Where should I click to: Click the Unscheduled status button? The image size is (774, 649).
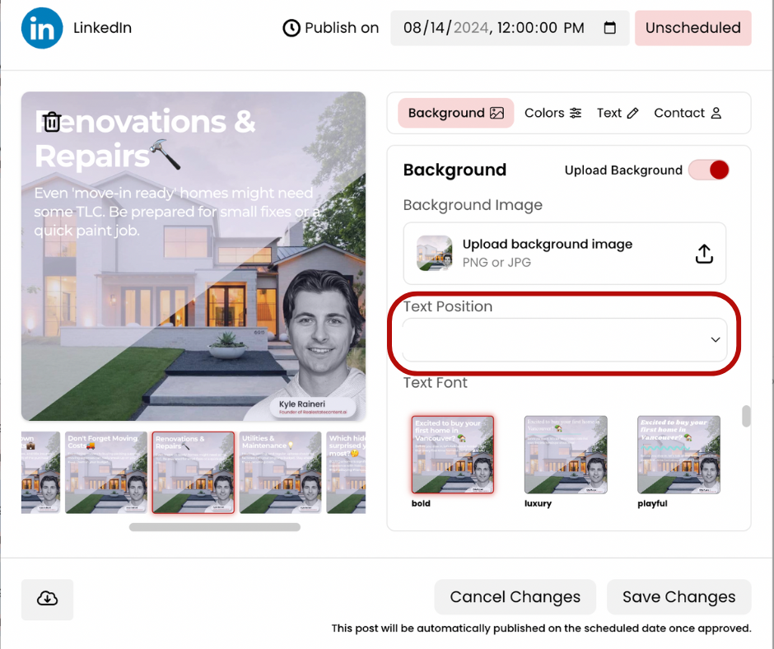tap(692, 28)
